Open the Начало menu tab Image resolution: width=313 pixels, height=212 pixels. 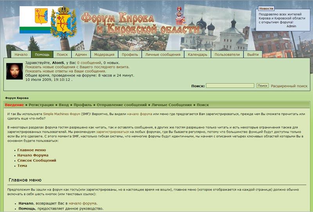21,55
